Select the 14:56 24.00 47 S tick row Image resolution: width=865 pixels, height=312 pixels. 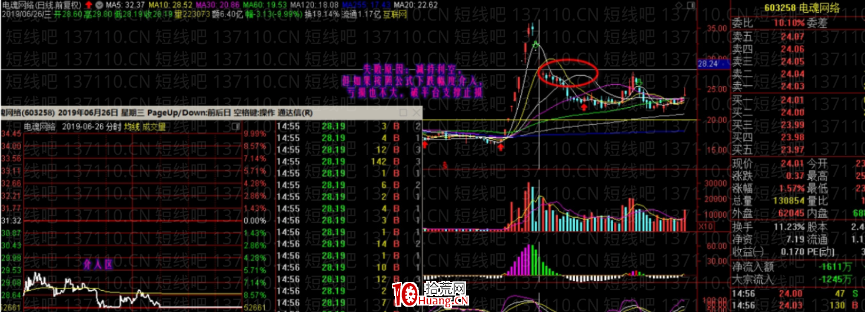(x=798, y=293)
